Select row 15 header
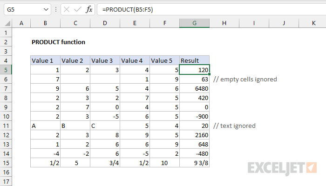 6,163
